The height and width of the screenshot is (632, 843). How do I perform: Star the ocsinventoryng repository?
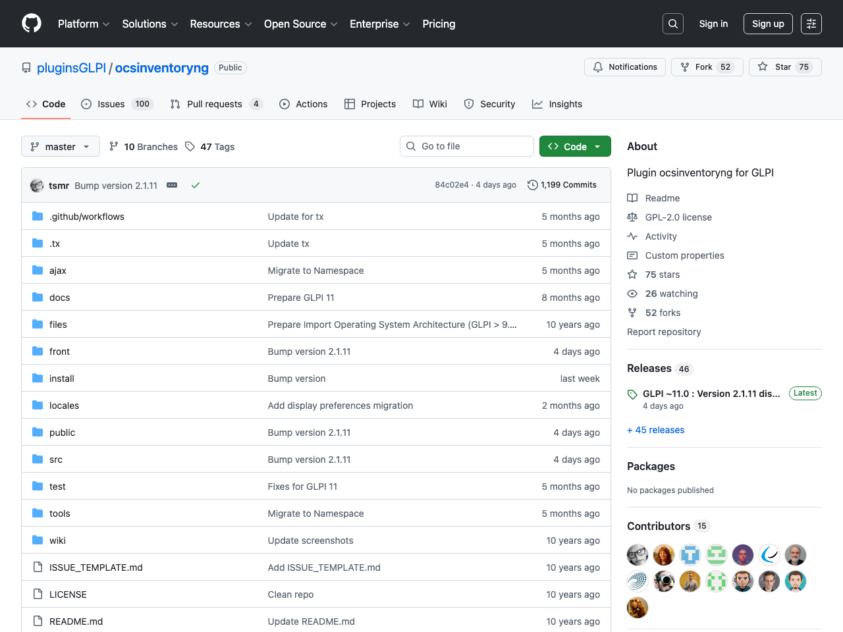[x=784, y=67]
